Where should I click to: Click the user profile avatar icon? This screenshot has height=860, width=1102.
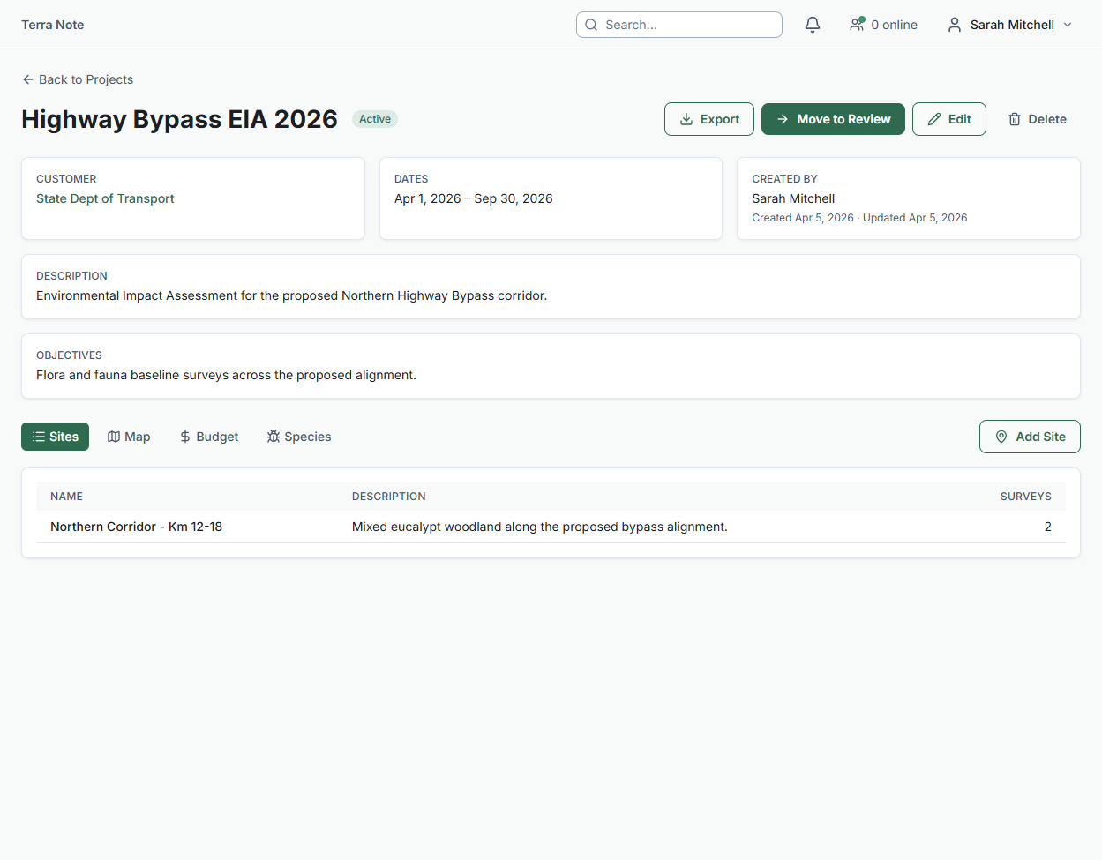tap(954, 25)
